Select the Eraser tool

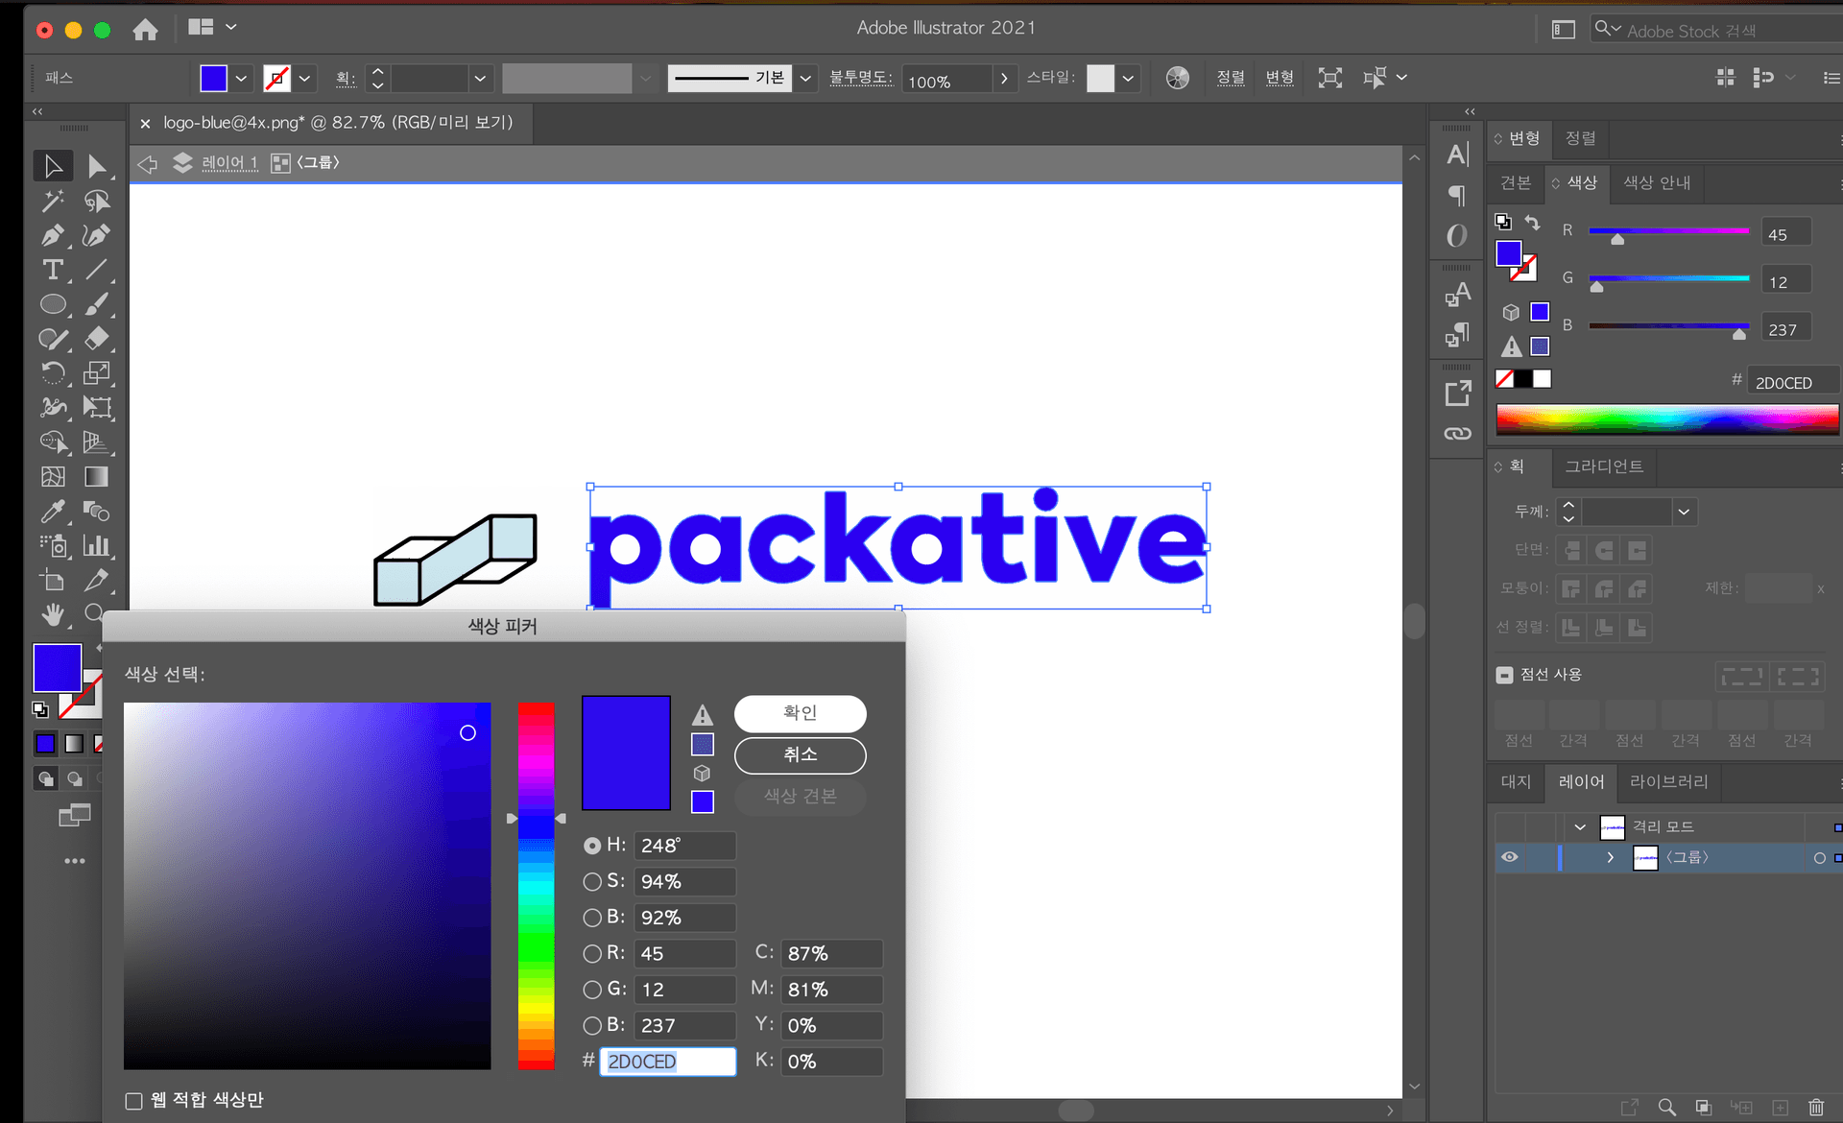pyautogui.click(x=96, y=339)
